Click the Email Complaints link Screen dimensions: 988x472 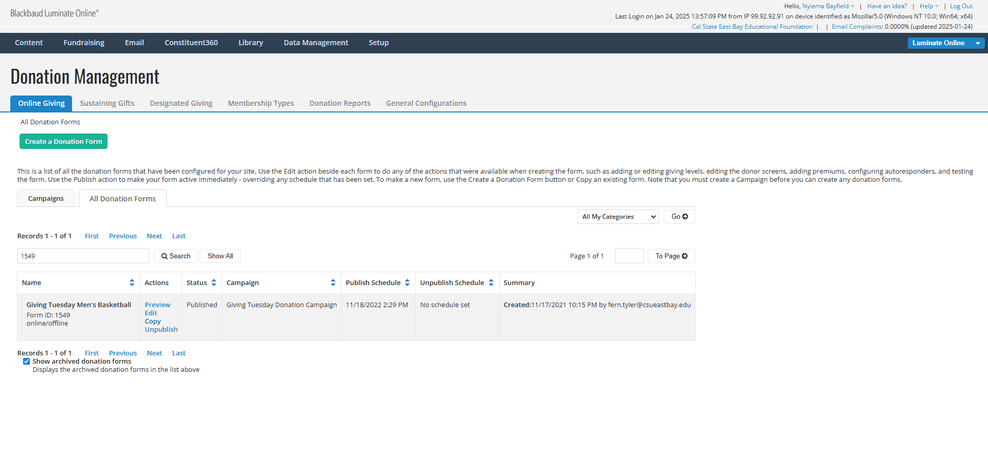coord(857,27)
